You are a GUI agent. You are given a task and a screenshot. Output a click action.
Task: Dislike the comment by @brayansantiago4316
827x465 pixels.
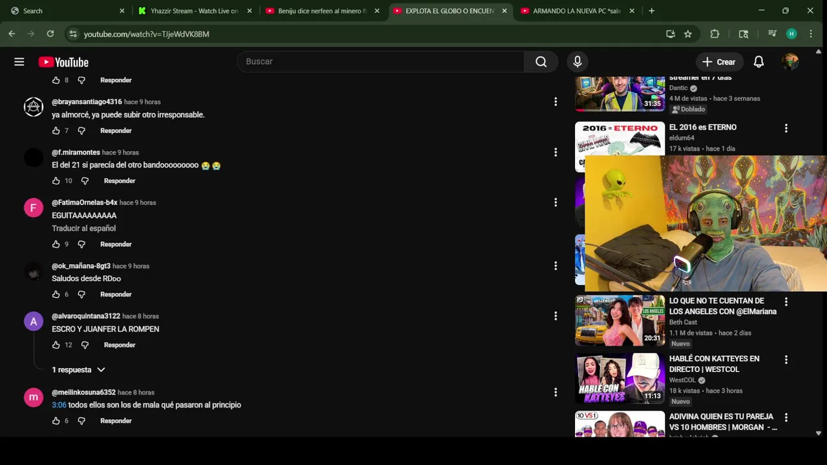click(81, 130)
